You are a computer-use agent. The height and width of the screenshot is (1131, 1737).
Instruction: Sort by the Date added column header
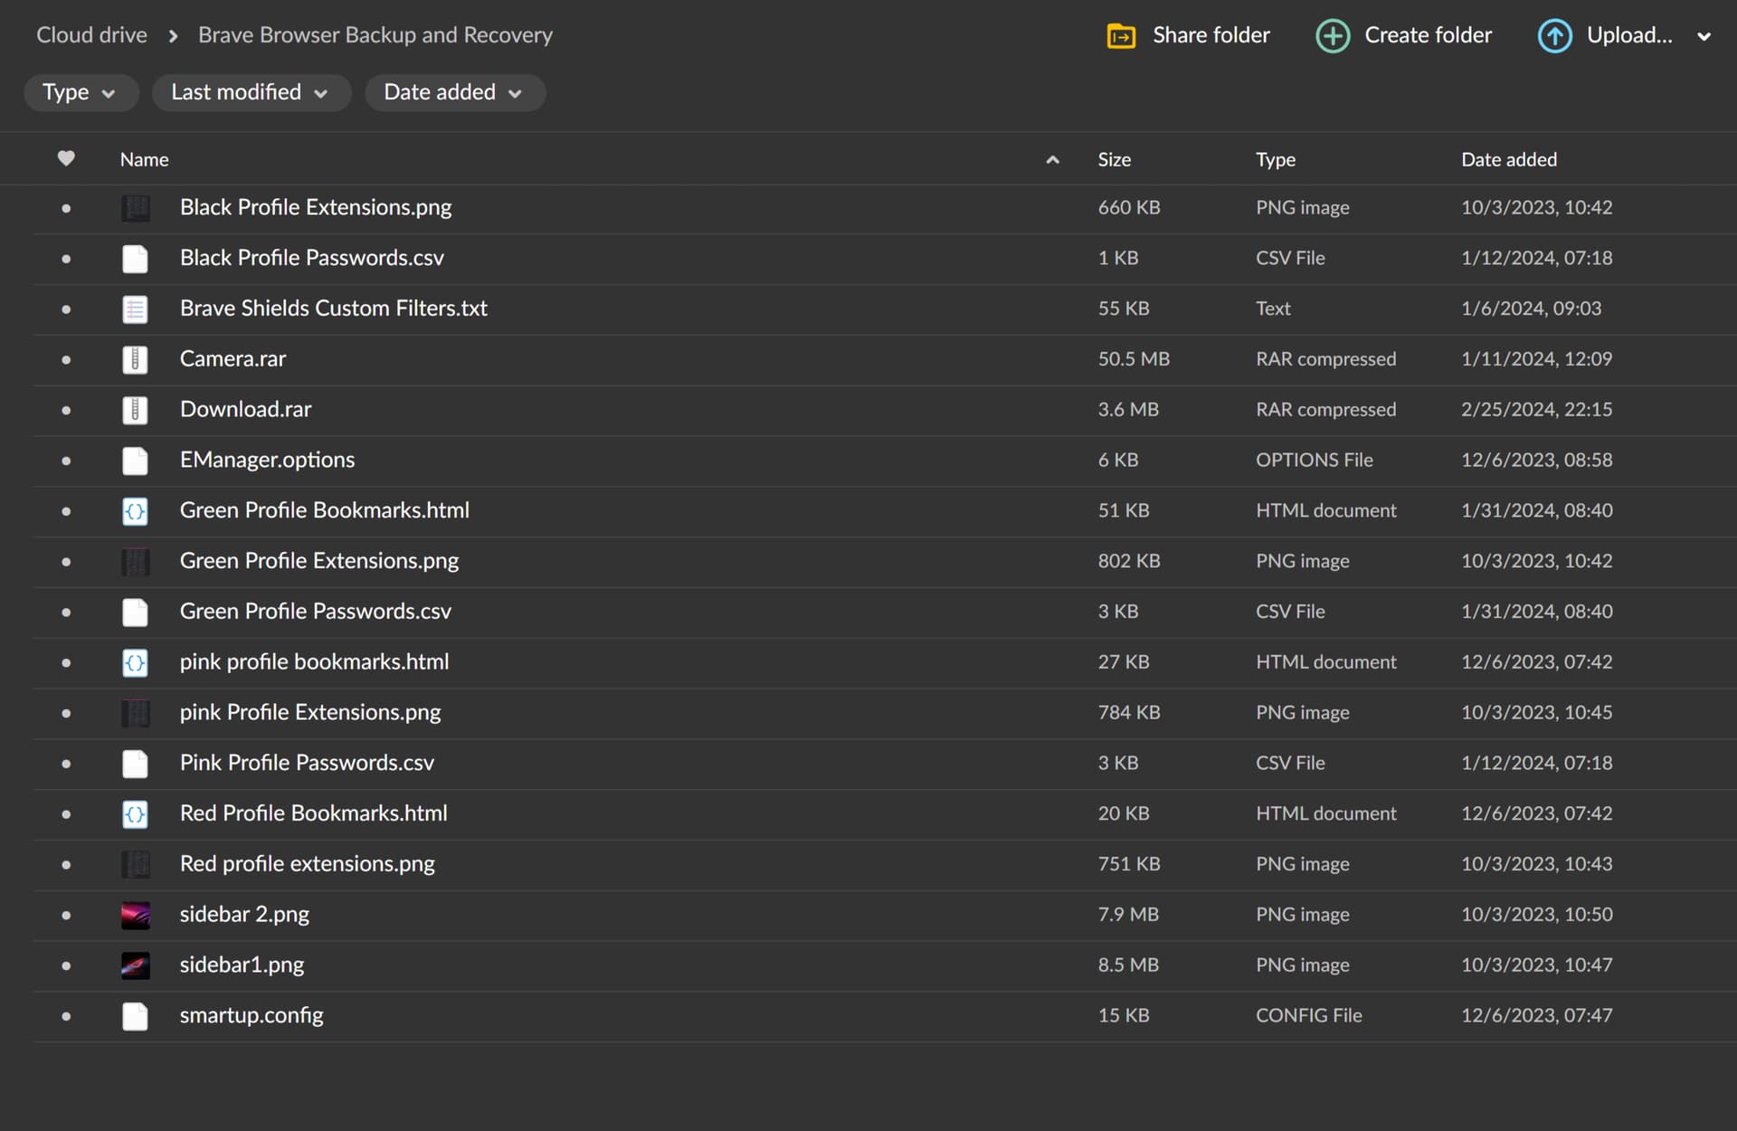click(x=1508, y=159)
